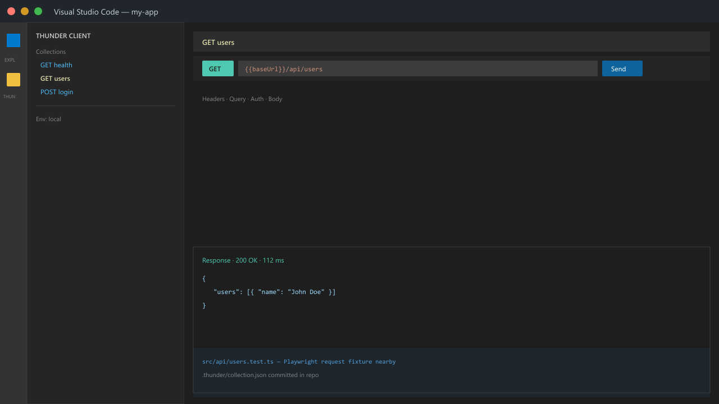Click the GET users request tab title
This screenshot has height=404, width=719.
pyautogui.click(x=219, y=42)
